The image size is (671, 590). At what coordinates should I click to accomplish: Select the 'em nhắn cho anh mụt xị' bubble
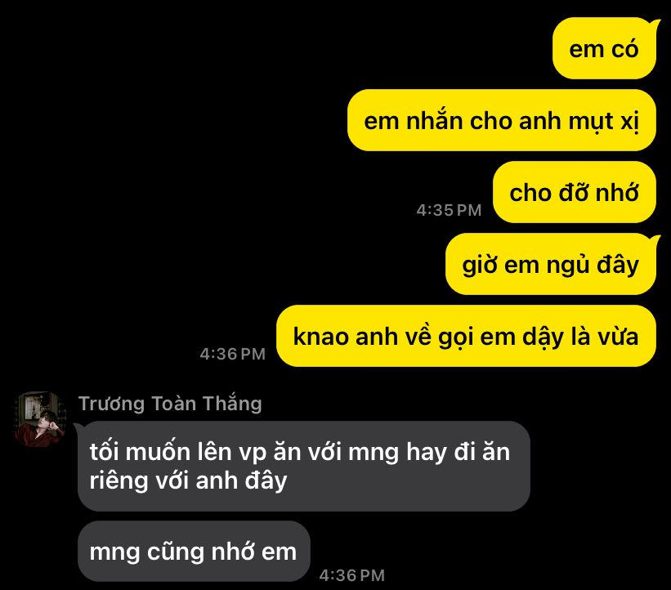coord(502,120)
